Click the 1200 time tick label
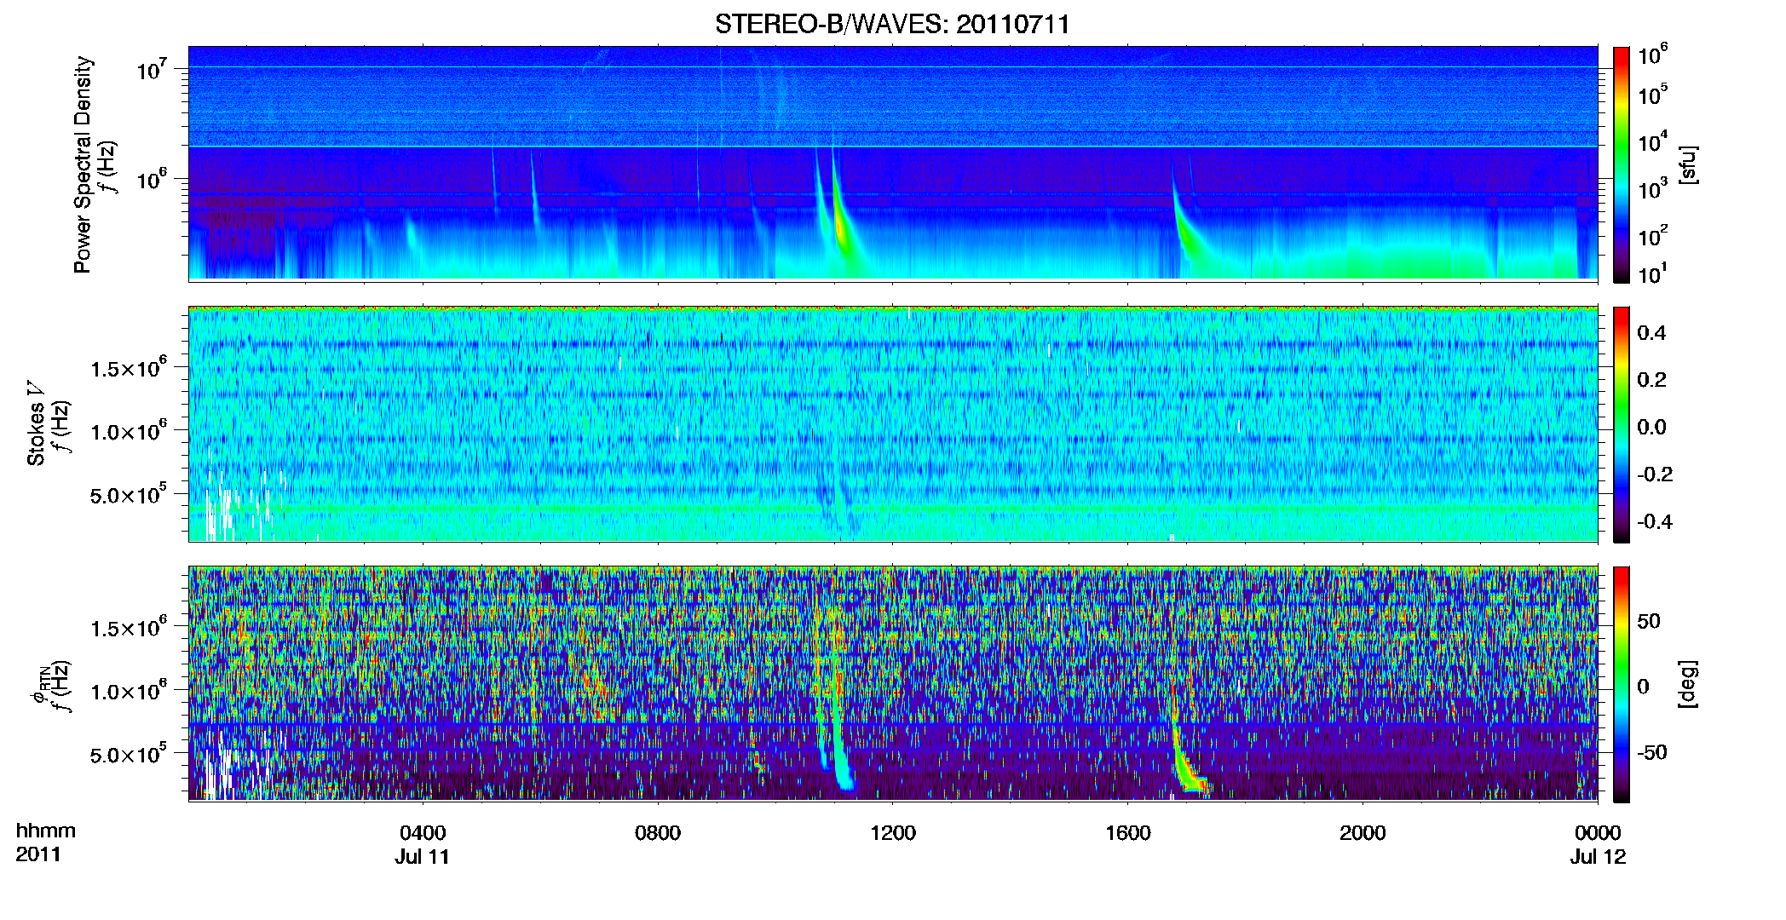 point(893,833)
